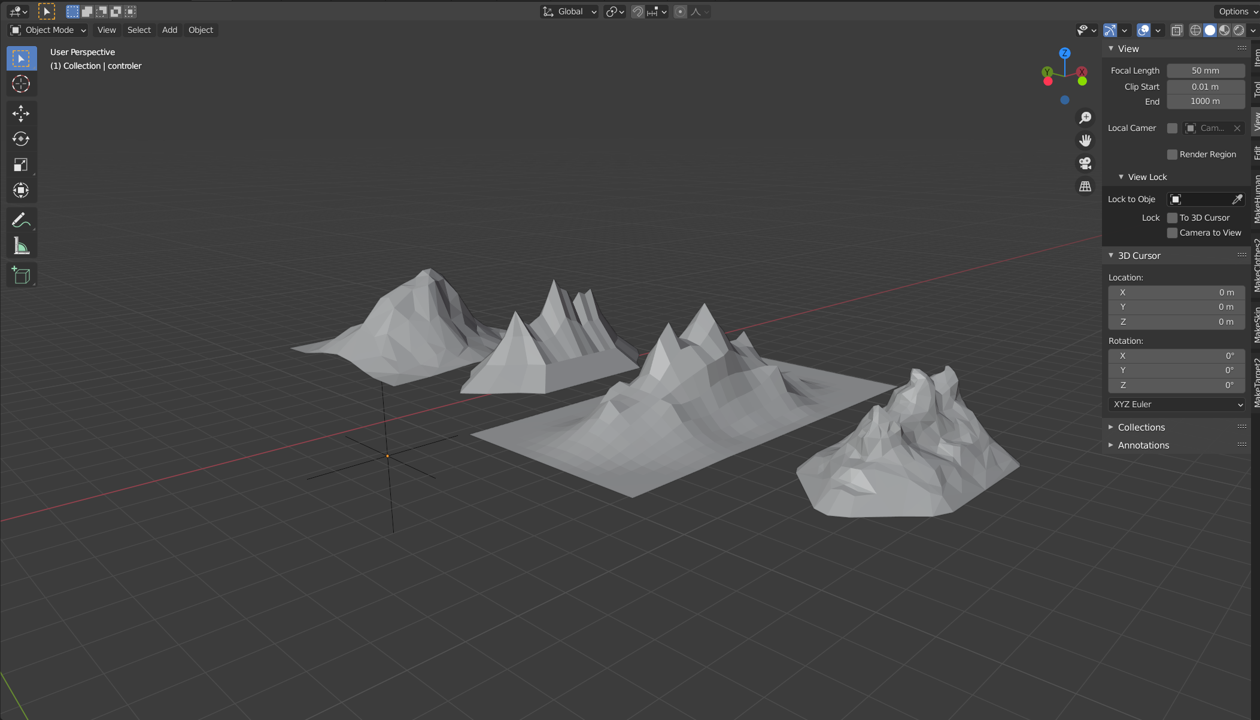This screenshot has width=1260, height=720.
Task: Select the Cursor tool in toolbar
Action: [x=21, y=84]
